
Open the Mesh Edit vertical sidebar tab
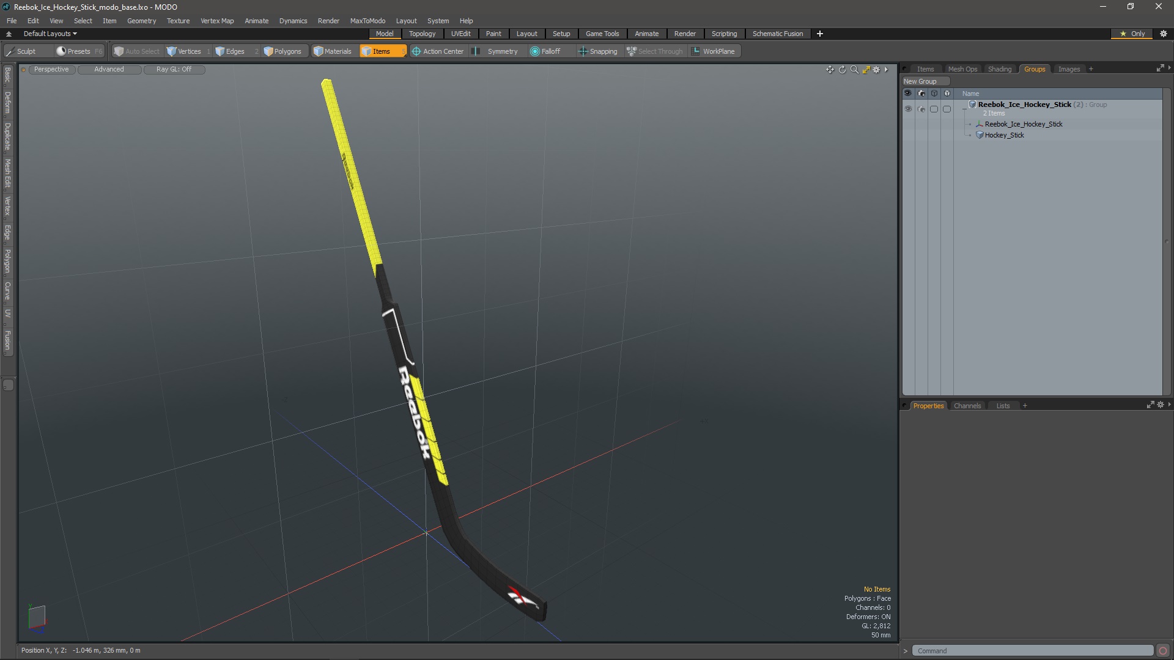pyautogui.click(x=7, y=173)
